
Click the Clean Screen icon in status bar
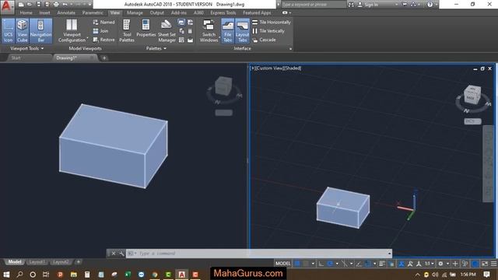(x=485, y=264)
